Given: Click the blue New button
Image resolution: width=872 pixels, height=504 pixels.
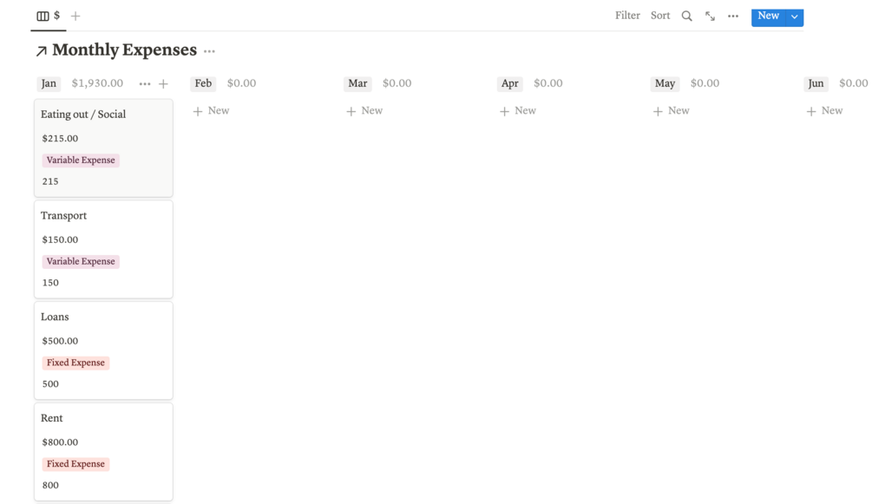Looking at the screenshot, I should pos(768,16).
